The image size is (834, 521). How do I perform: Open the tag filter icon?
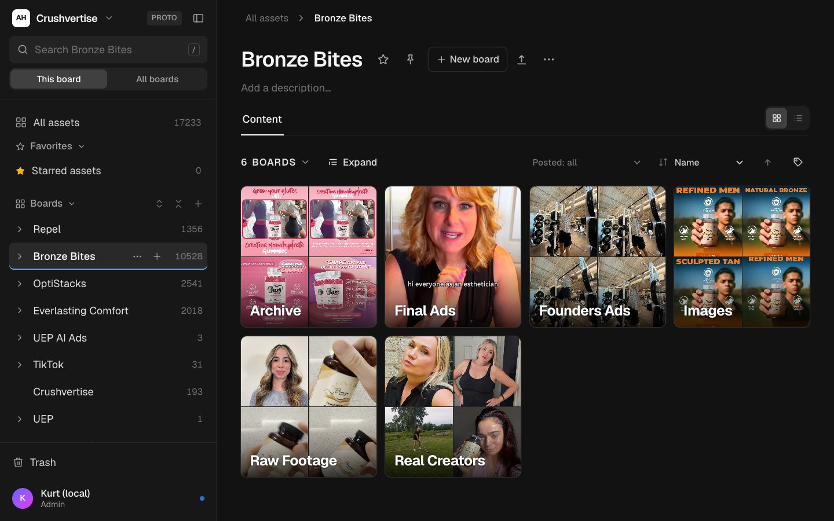coord(798,162)
